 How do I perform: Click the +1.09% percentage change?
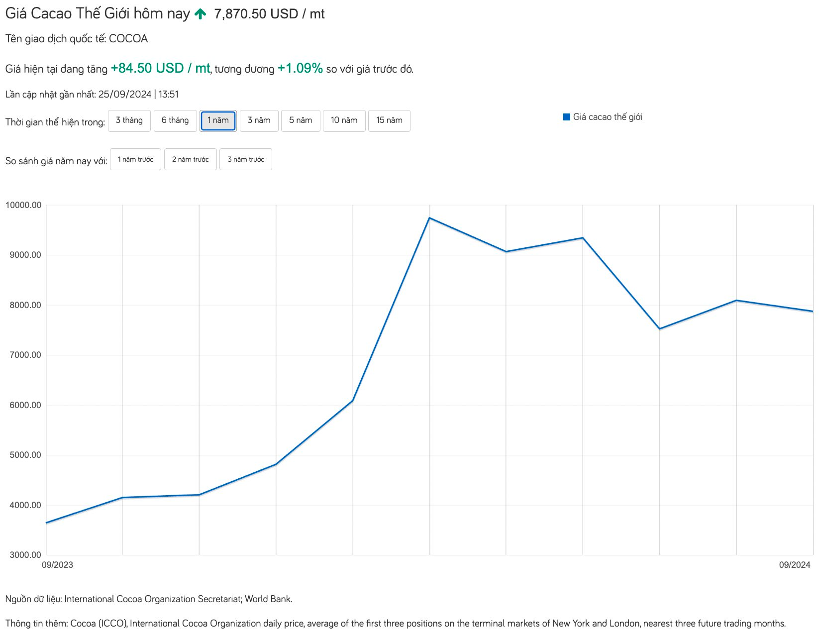click(x=300, y=68)
